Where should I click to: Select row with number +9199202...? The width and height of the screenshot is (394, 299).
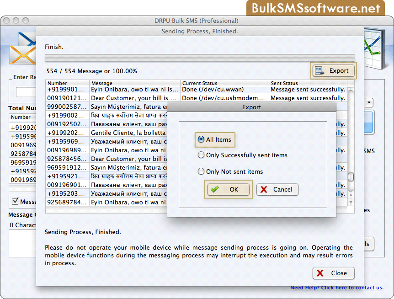click(106, 133)
